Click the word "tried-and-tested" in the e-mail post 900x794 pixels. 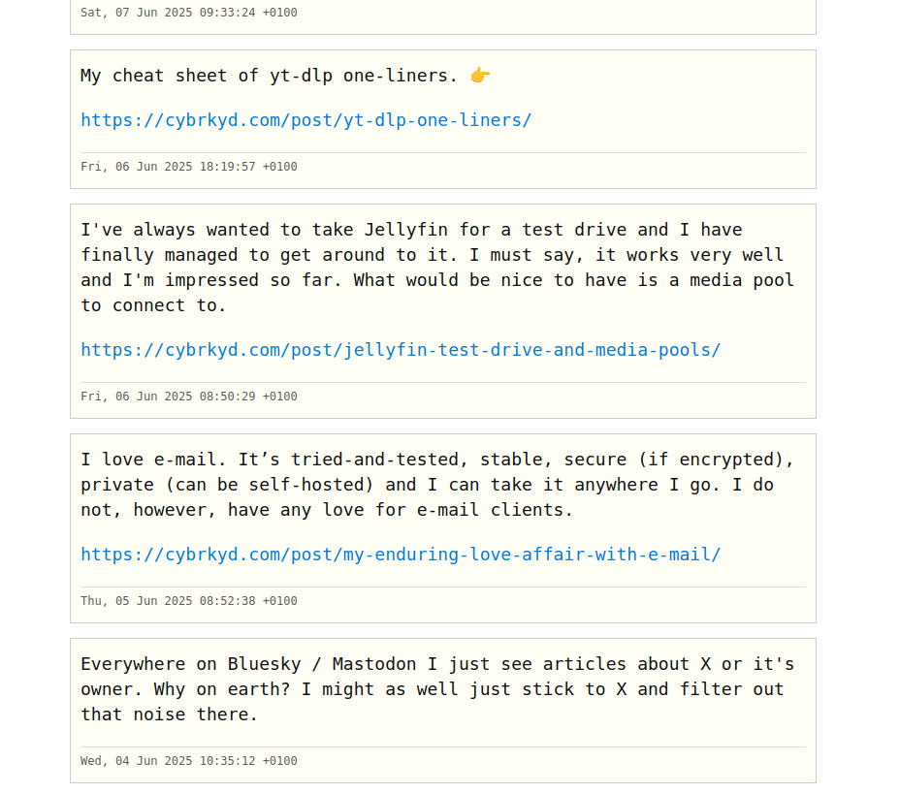[374, 460]
